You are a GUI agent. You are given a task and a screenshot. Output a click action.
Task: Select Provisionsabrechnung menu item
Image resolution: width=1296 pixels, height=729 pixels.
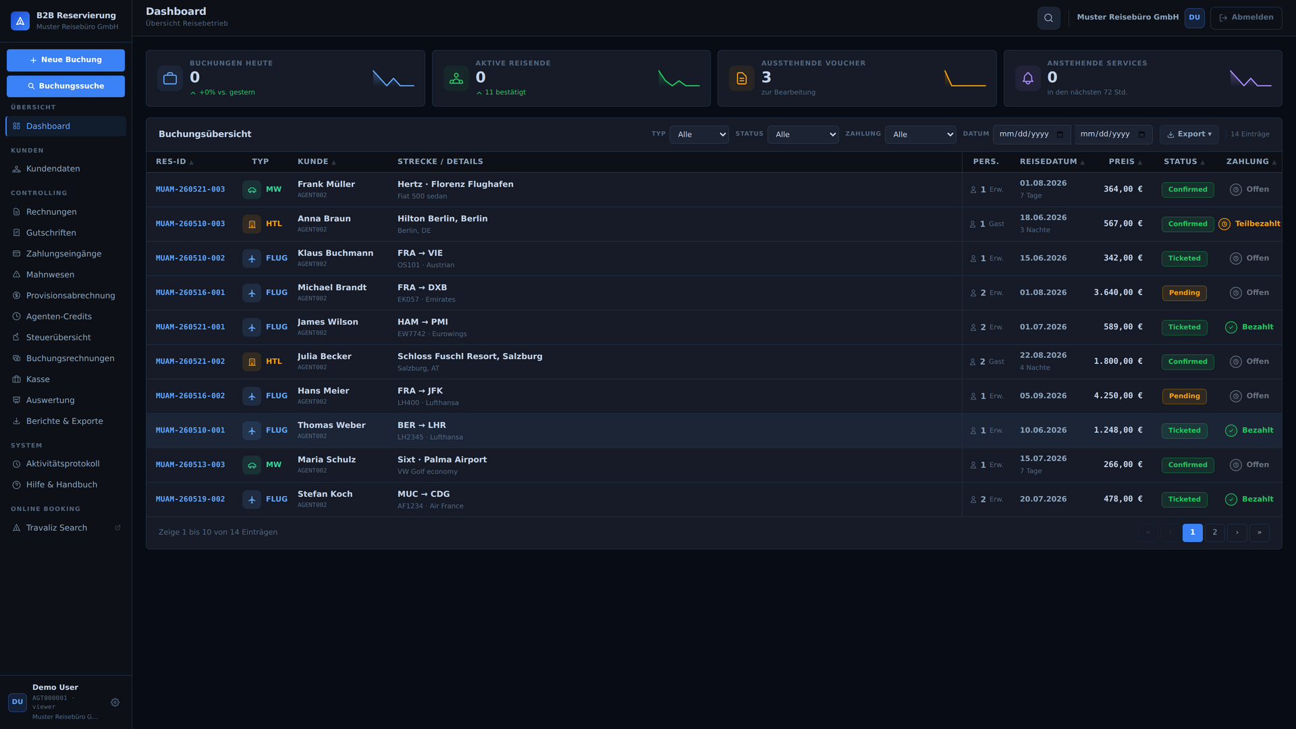[65, 296]
